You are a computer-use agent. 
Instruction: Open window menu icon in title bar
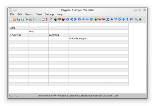click(11, 10)
